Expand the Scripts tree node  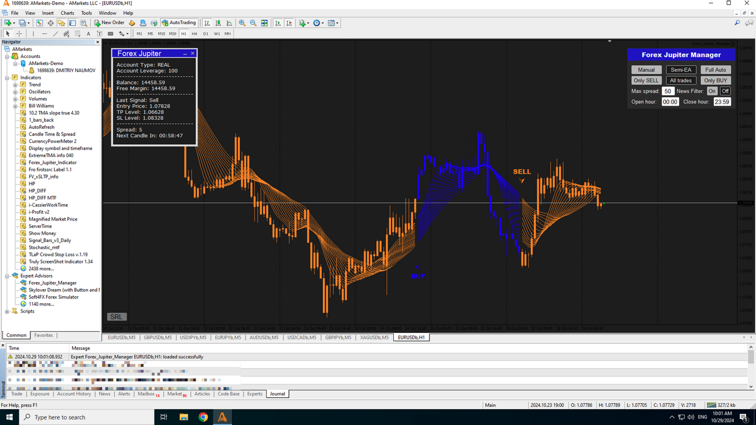[7, 311]
